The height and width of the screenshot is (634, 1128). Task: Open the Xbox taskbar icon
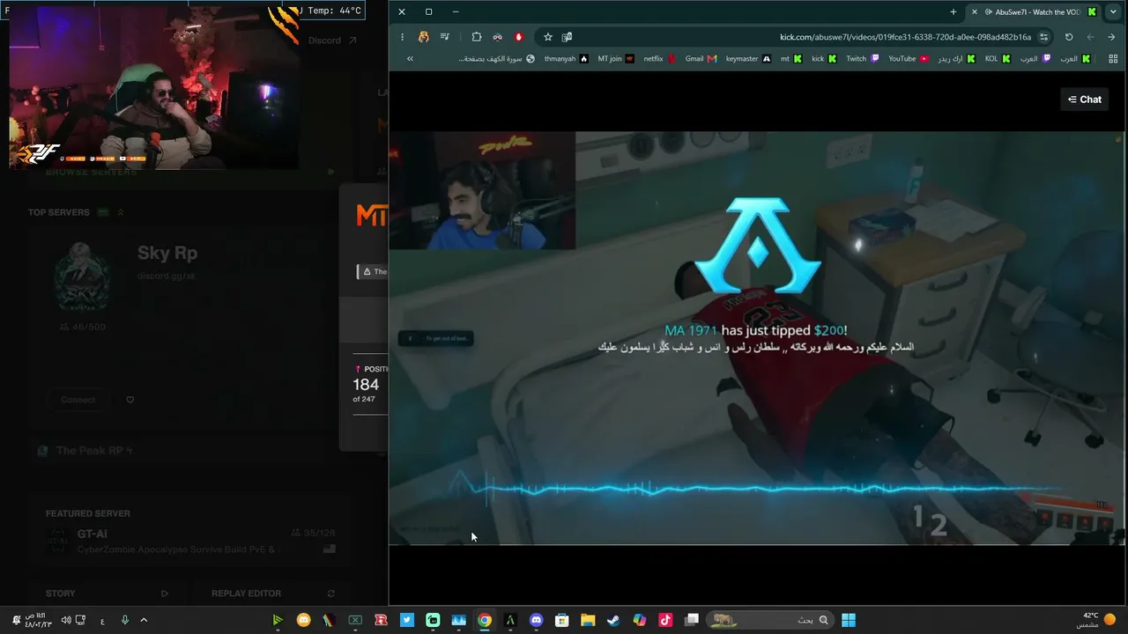(355, 620)
